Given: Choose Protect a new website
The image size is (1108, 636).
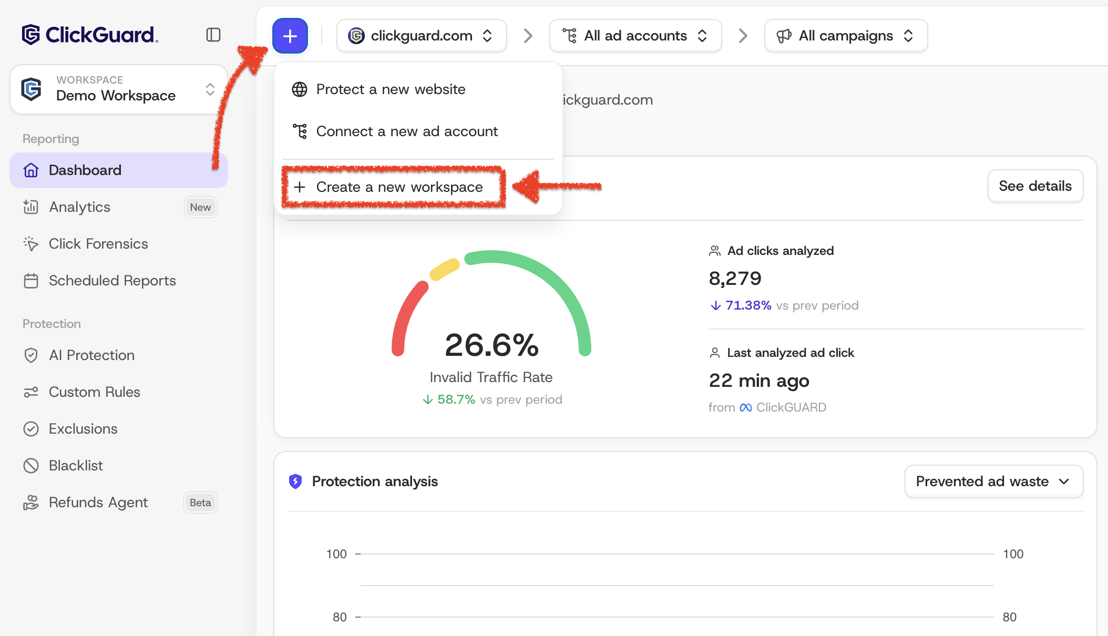Looking at the screenshot, I should pos(418,89).
